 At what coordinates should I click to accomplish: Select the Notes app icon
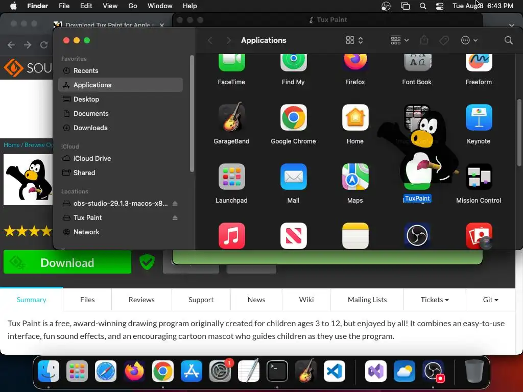[x=355, y=236]
